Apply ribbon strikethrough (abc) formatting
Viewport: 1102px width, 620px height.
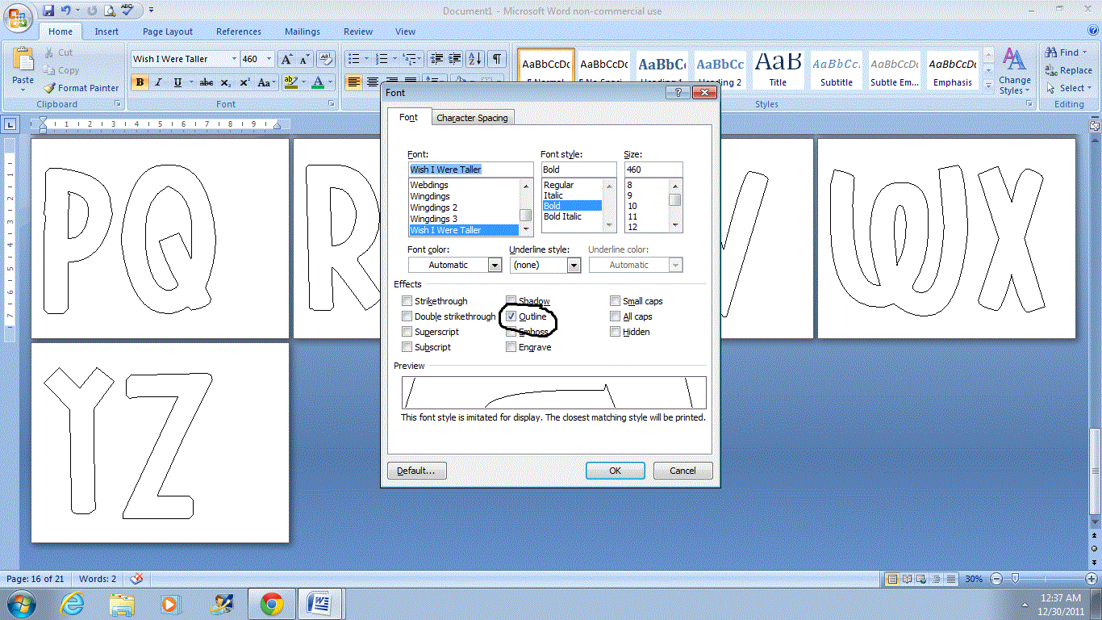point(207,82)
